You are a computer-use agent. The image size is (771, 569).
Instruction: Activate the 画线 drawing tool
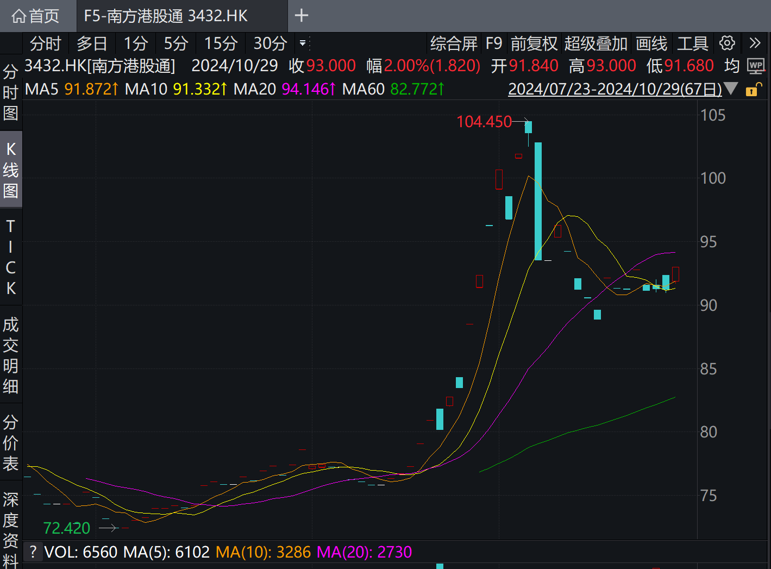(651, 43)
